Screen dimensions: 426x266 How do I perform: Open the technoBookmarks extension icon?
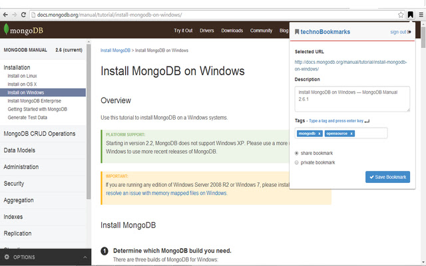click(411, 15)
